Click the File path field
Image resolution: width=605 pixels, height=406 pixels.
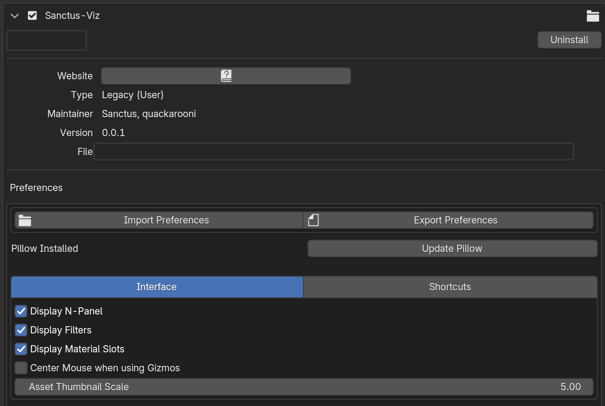333,152
